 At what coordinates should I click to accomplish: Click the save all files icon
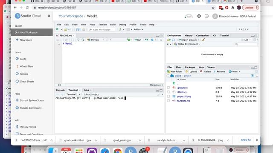pos(78,30)
